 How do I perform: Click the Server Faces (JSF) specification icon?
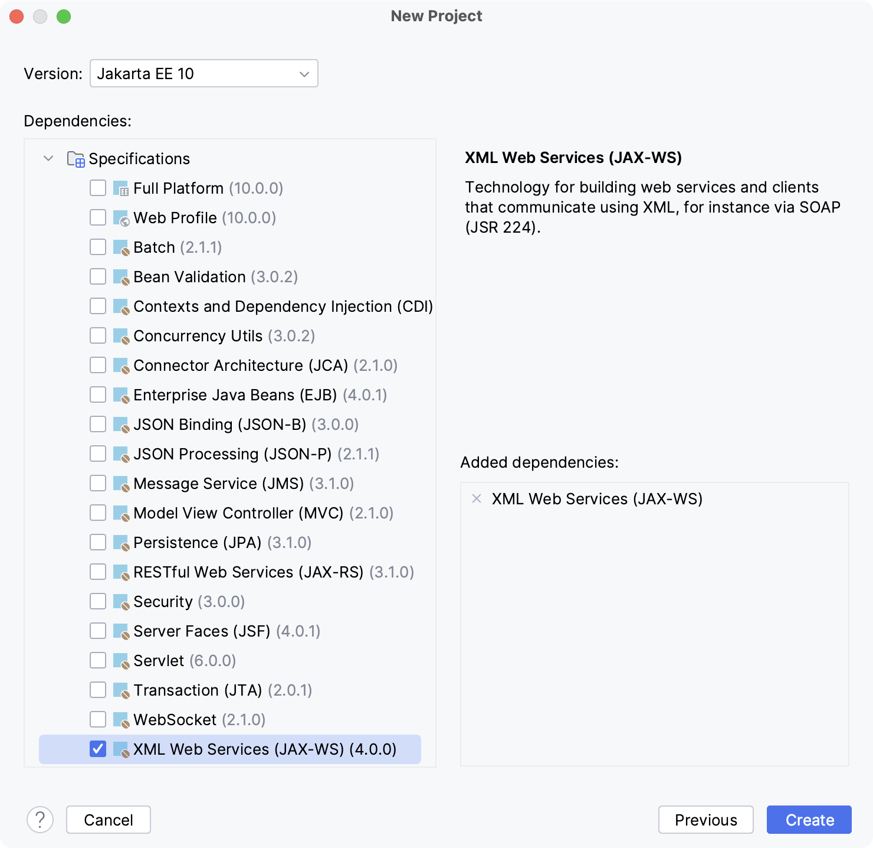120,631
